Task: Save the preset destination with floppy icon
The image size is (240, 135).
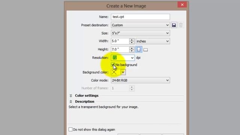Action: pyautogui.click(x=174, y=25)
